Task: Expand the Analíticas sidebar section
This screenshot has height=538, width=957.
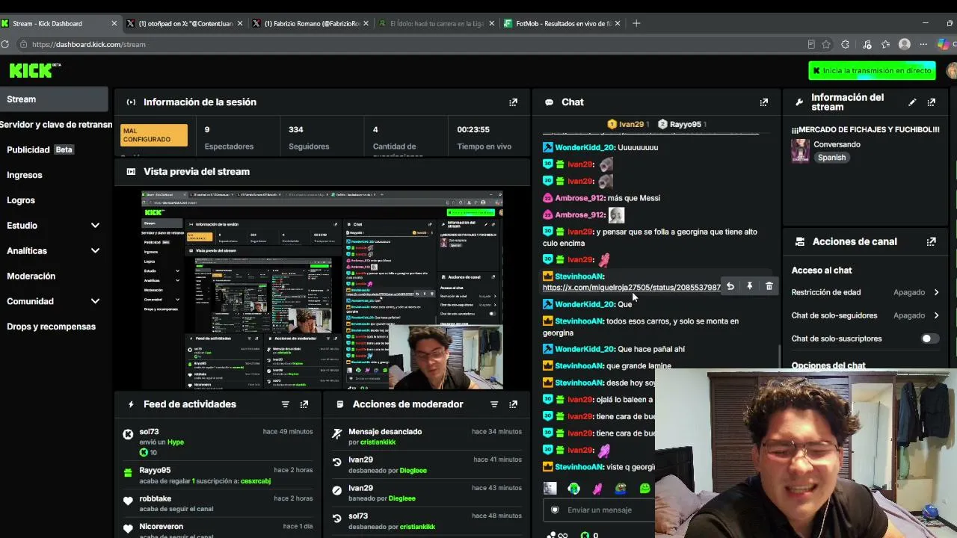Action: 95,251
